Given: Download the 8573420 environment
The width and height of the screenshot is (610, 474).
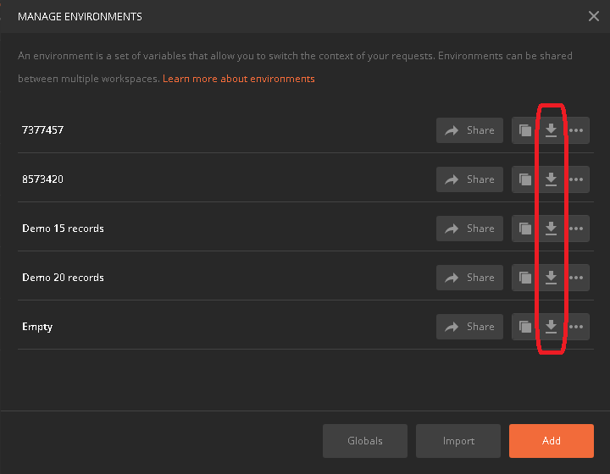Looking at the screenshot, I should [x=551, y=179].
